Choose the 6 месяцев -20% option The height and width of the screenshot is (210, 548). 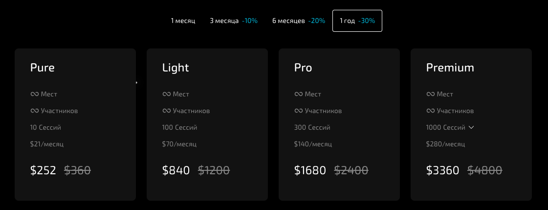299,21
